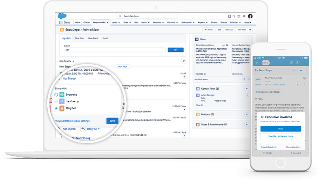The height and width of the screenshot is (180, 318).
Task: Go to previous news item arrow
Action: coord(244,79)
